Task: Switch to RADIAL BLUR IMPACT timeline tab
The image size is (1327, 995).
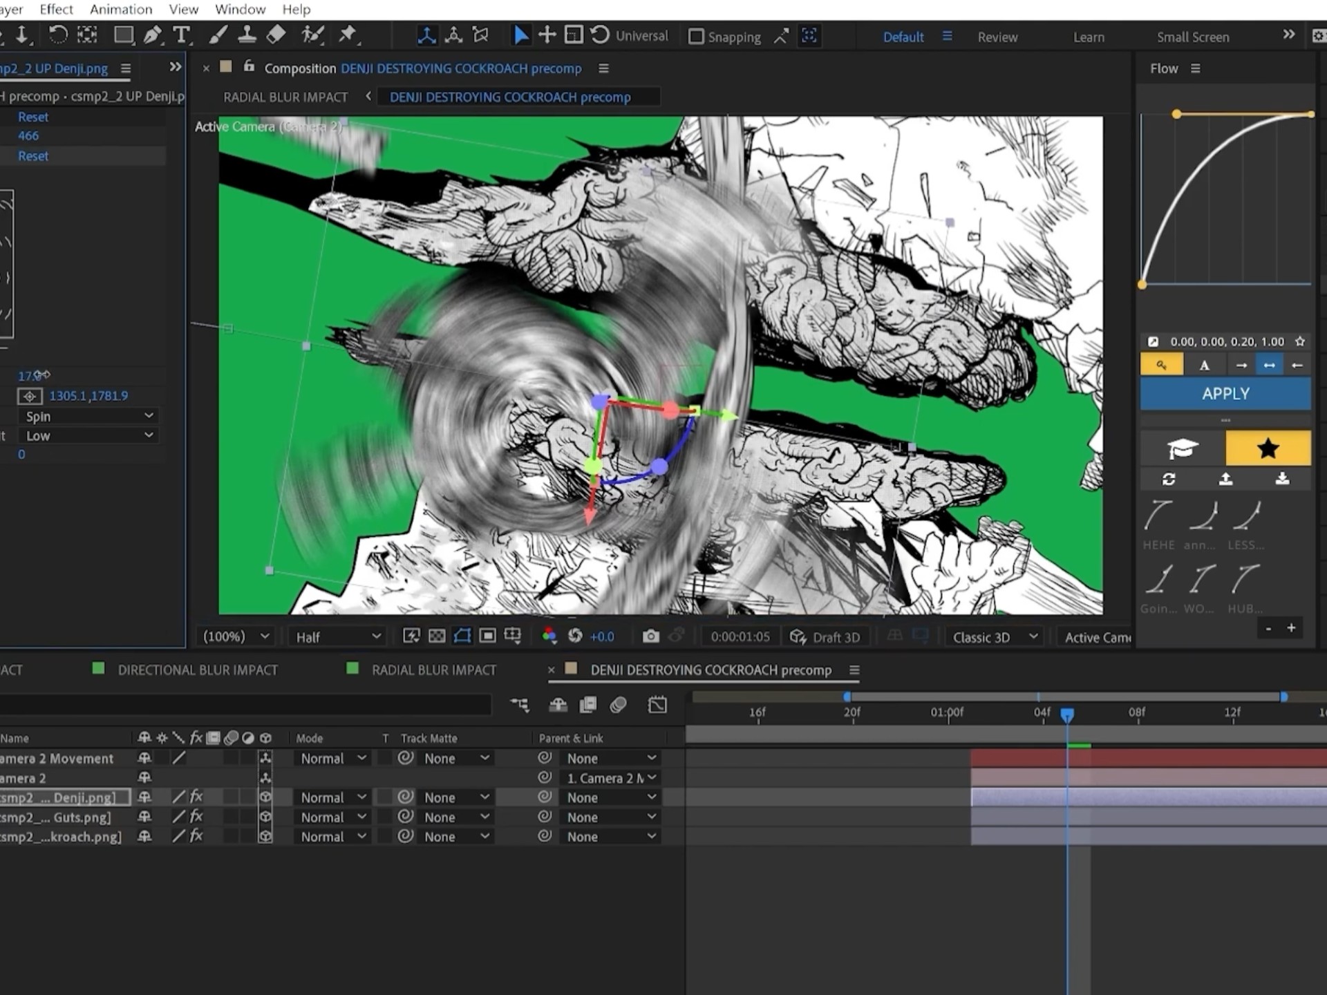Action: 434,670
